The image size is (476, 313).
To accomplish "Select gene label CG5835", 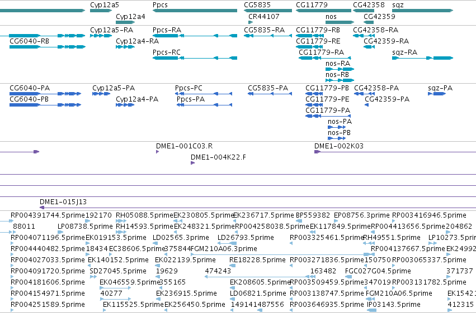I will pos(257,5).
